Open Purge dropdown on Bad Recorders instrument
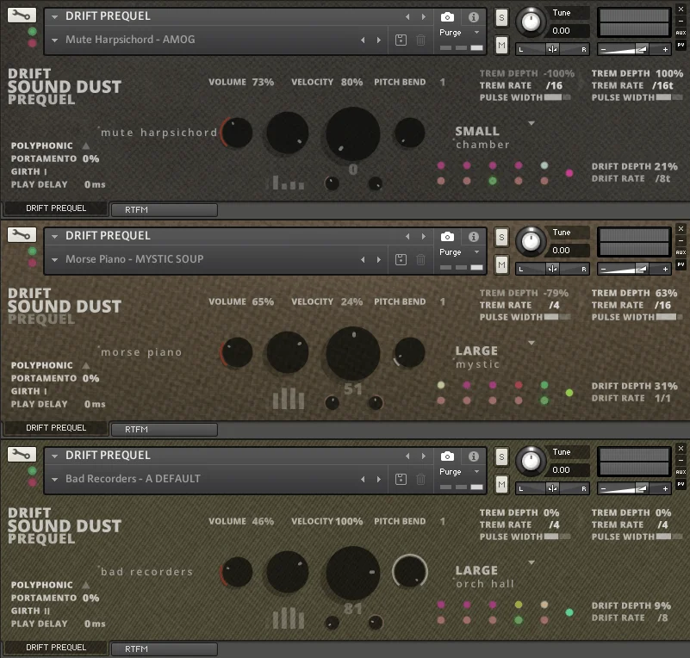This screenshot has height=658, width=690. click(459, 471)
